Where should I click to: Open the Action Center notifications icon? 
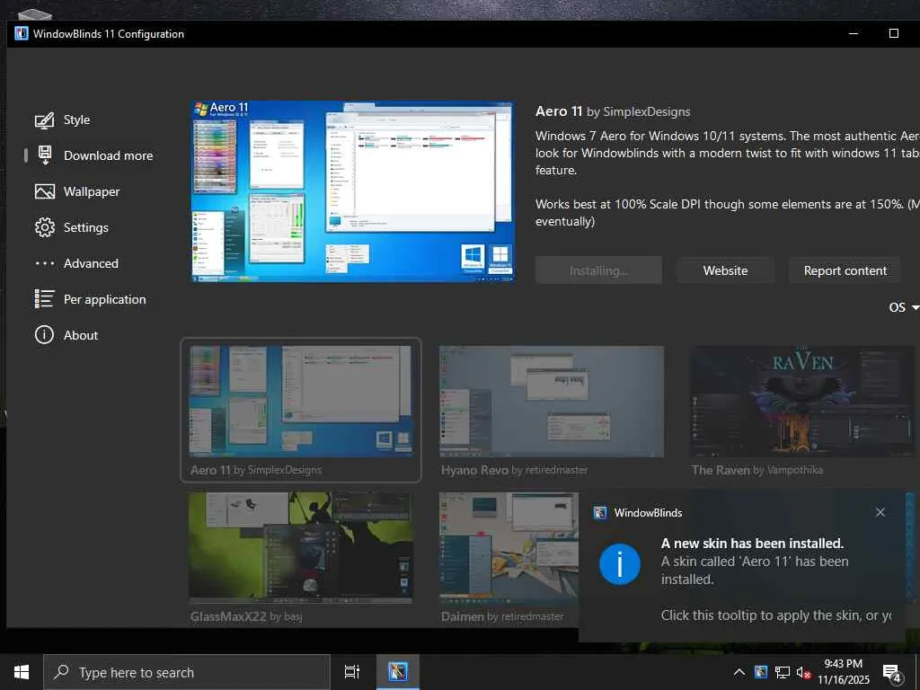click(892, 673)
